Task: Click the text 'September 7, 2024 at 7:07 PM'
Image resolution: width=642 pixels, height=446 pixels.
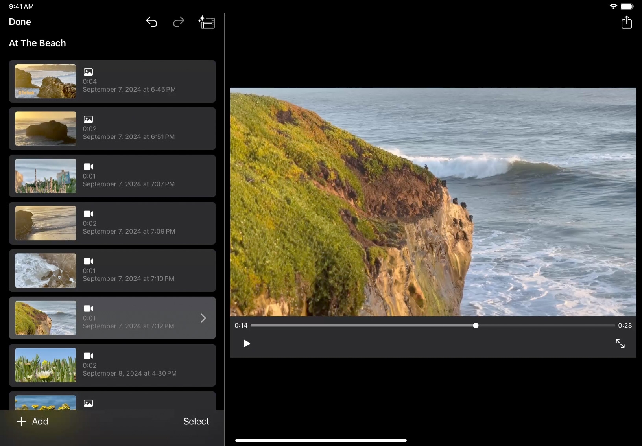Action: pos(129,184)
